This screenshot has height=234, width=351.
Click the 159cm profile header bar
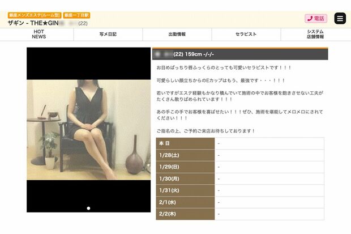(x=240, y=54)
